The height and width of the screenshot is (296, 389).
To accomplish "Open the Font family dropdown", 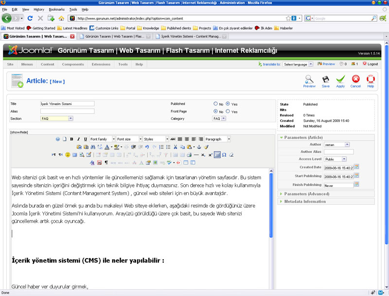I will coord(103,139).
